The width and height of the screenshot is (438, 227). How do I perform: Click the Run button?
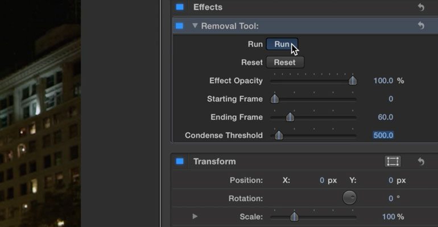coord(282,44)
